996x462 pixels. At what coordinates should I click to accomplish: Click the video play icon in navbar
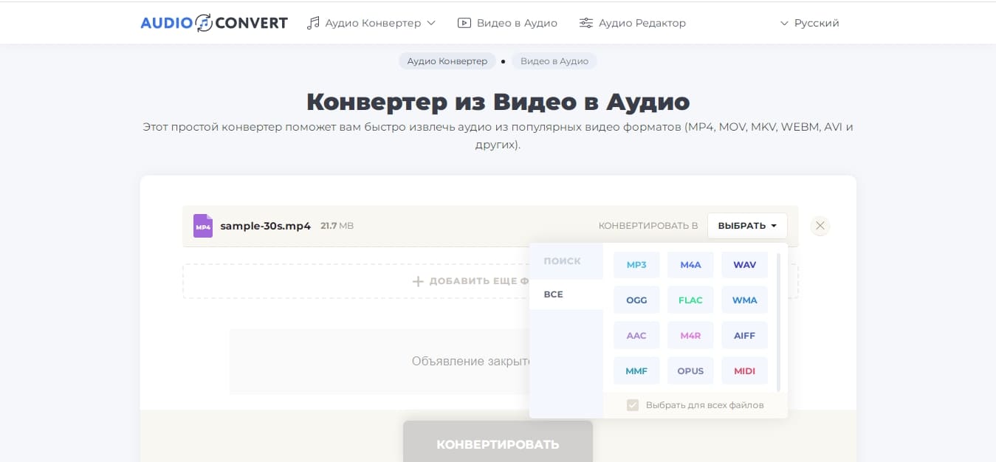[464, 23]
